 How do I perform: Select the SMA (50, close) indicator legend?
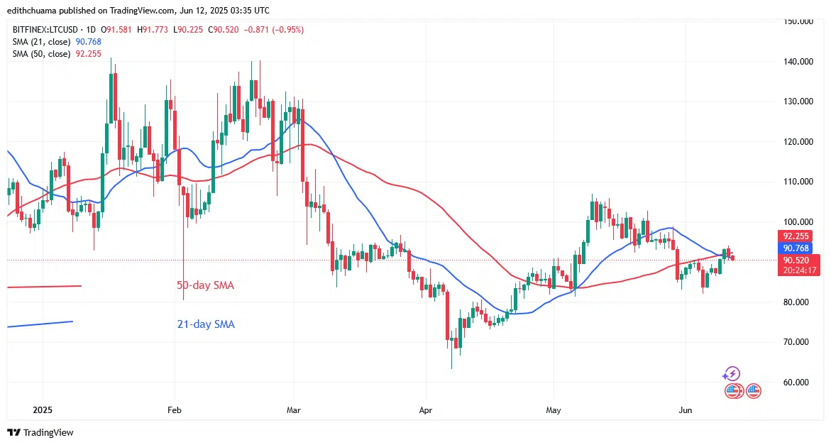43,54
